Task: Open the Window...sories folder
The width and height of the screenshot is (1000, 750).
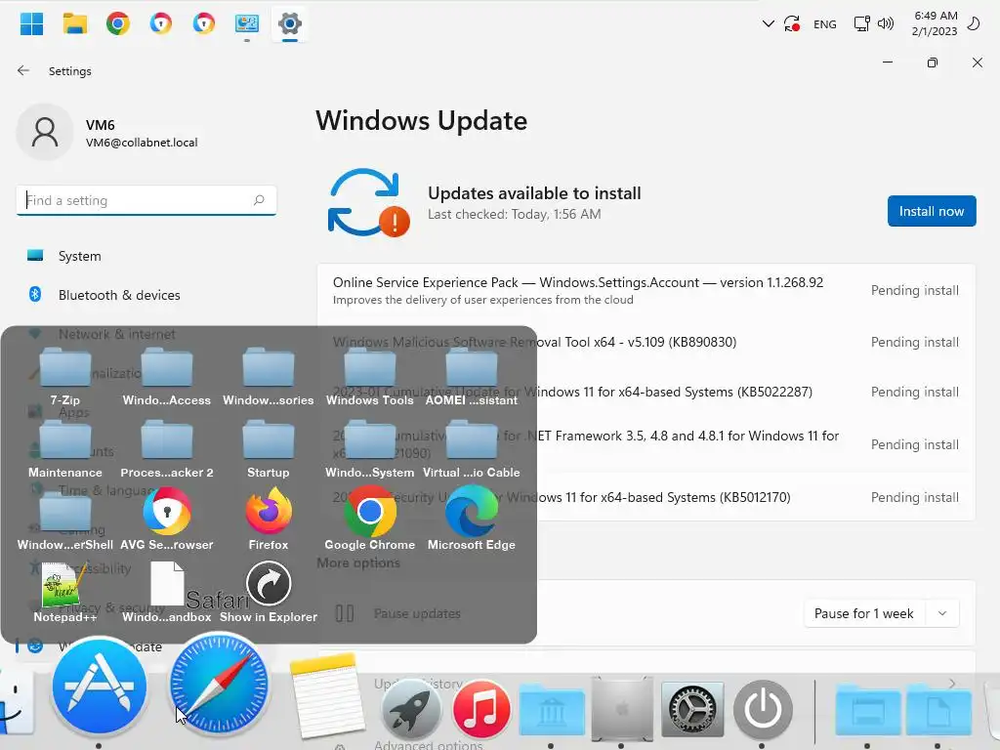Action: [x=268, y=376]
